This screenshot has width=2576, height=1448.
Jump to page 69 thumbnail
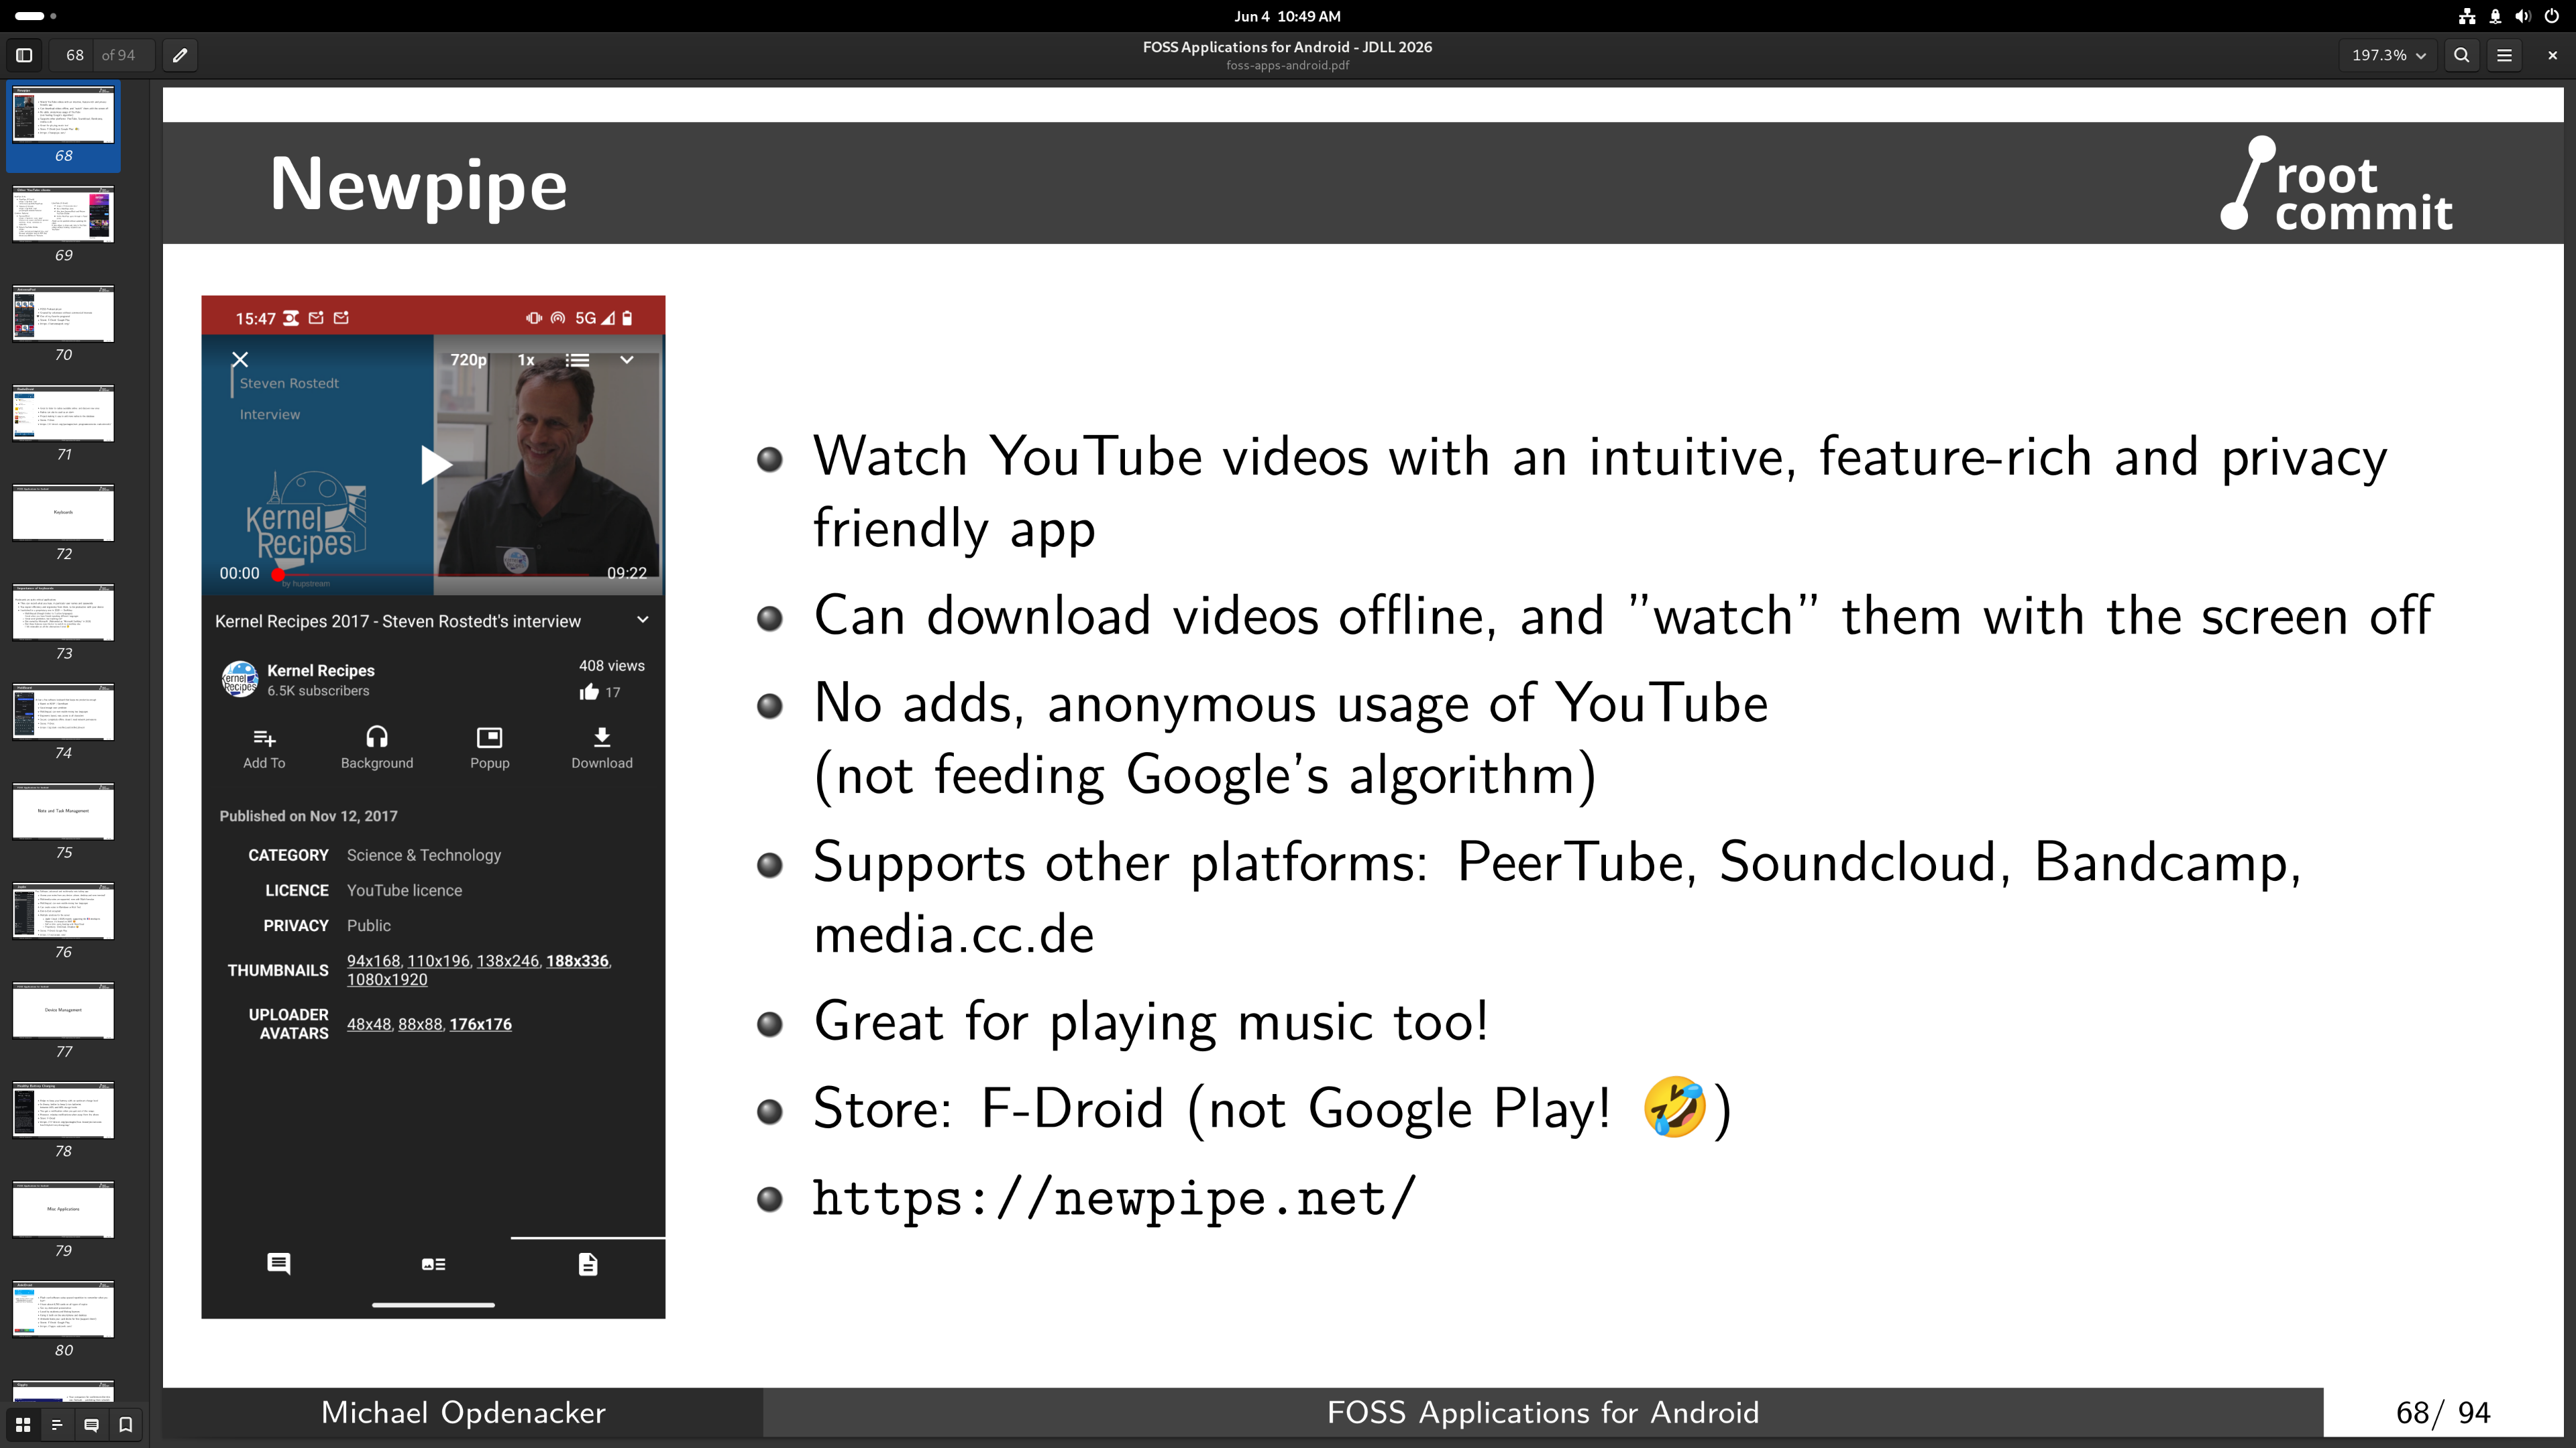tap(63, 214)
